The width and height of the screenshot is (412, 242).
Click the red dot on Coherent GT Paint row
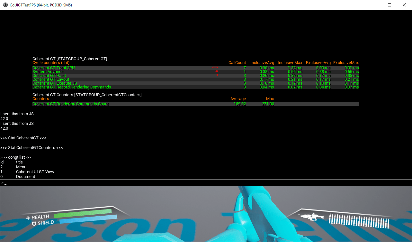click(217, 75)
